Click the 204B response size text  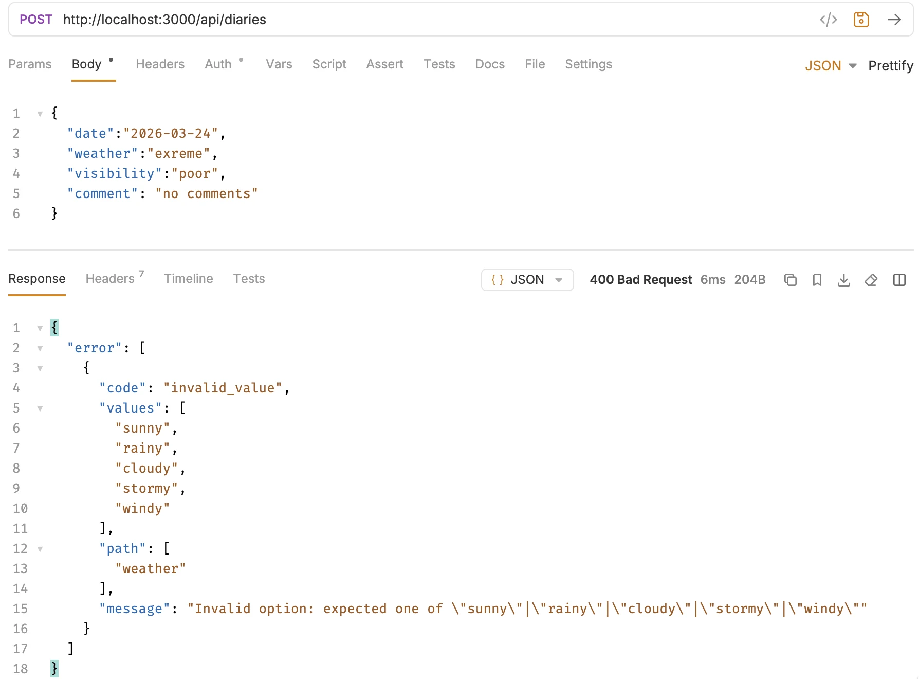(x=750, y=280)
